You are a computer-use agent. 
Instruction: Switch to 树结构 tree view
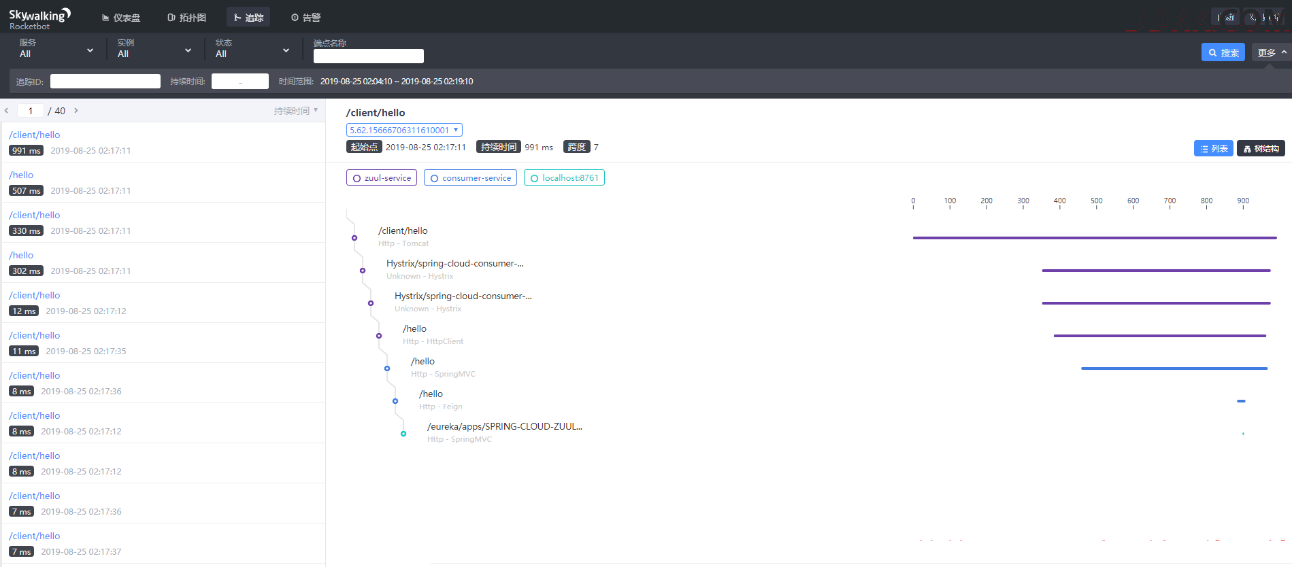[1261, 148]
